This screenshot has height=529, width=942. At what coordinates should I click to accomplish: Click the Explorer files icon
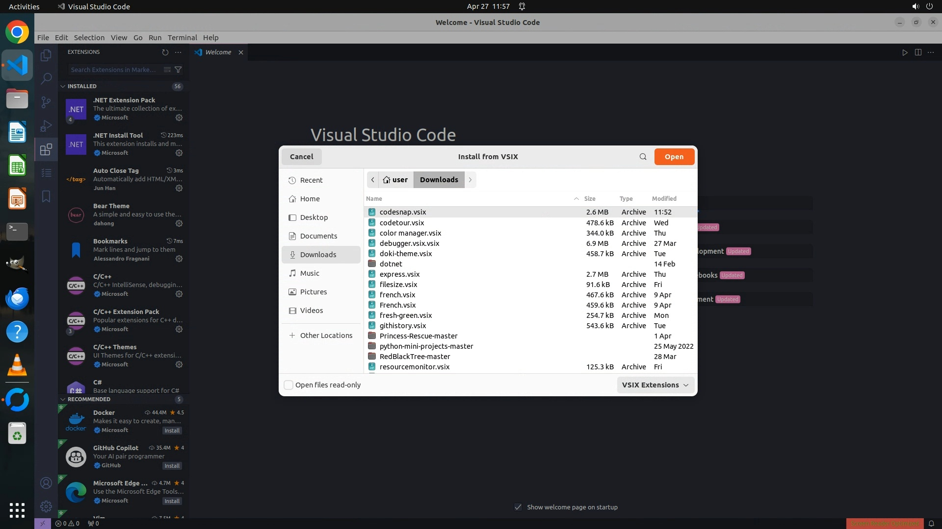coord(46,55)
